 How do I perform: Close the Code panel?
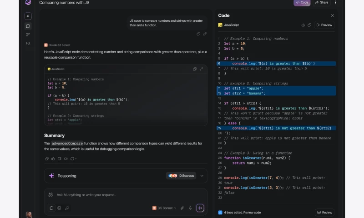click(x=333, y=15)
